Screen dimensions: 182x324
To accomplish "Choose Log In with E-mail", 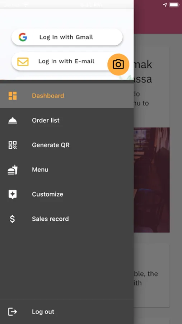I will (x=62, y=62).
